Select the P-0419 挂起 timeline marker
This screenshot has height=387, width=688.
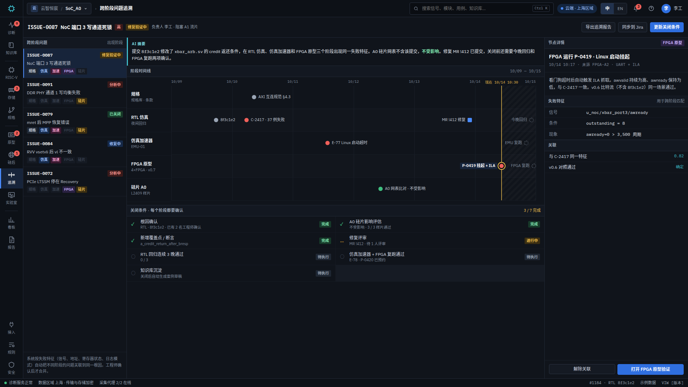[501, 166]
